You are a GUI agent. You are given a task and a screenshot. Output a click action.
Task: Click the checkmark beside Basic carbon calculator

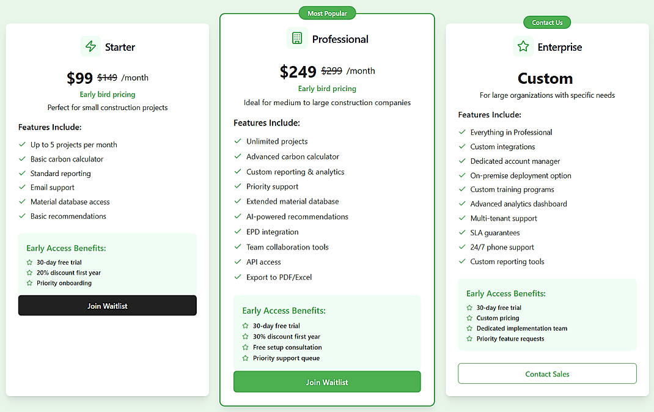(22, 159)
